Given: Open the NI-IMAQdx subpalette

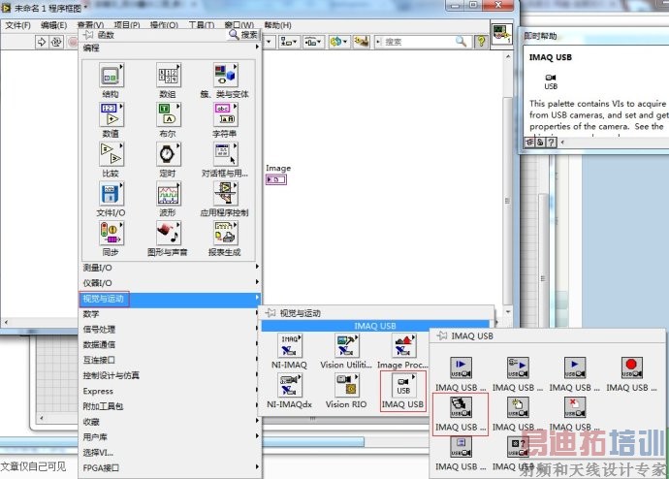Looking at the screenshot, I should tap(289, 385).
